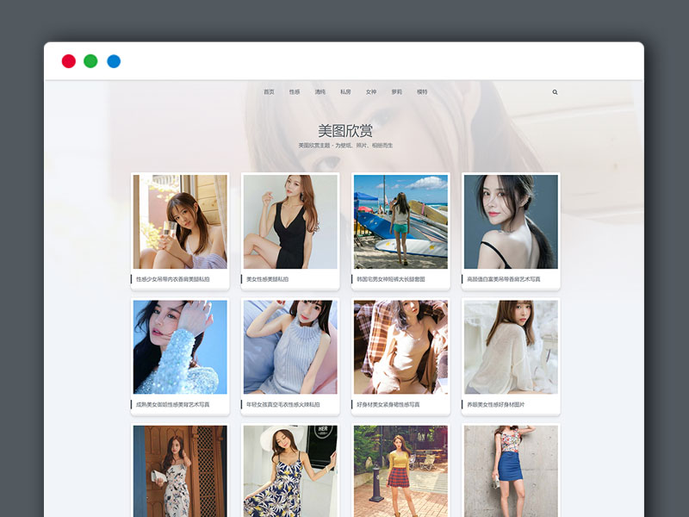
Task: Go to the 性感 menu category
Action: tap(295, 92)
